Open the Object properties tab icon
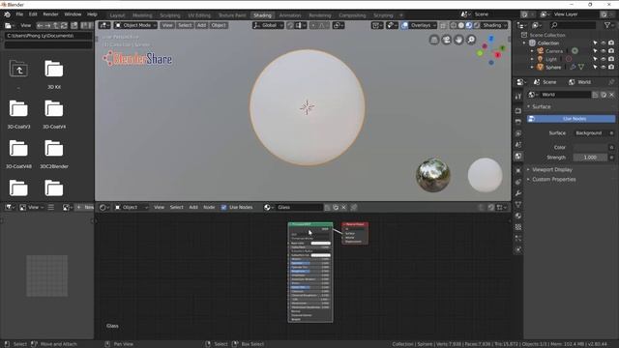This screenshot has height=348, width=619. tap(518, 170)
